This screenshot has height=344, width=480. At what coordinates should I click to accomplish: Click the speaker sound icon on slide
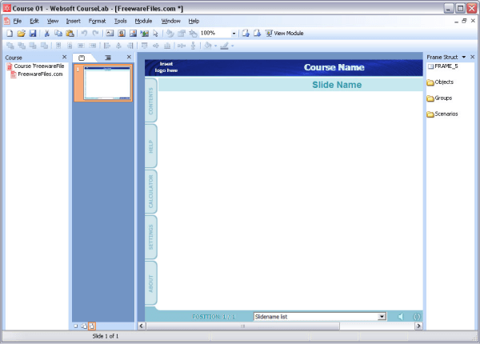pos(401,317)
